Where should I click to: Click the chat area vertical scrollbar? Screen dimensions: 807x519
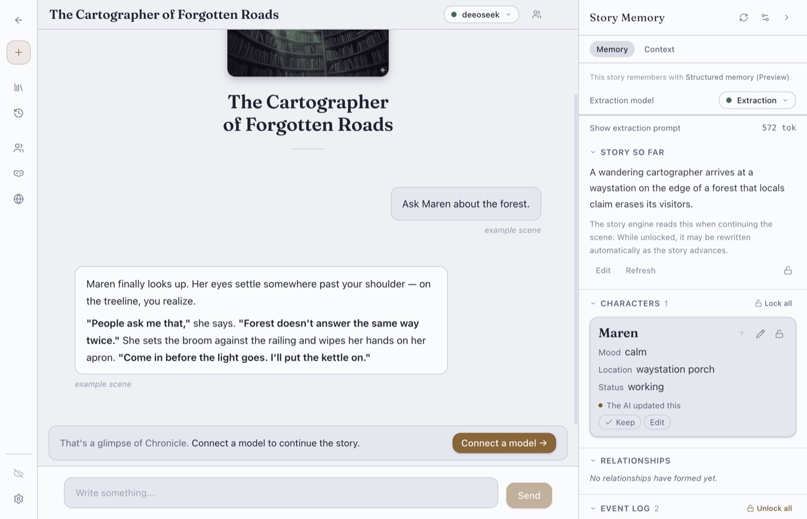pyautogui.click(x=575, y=259)
